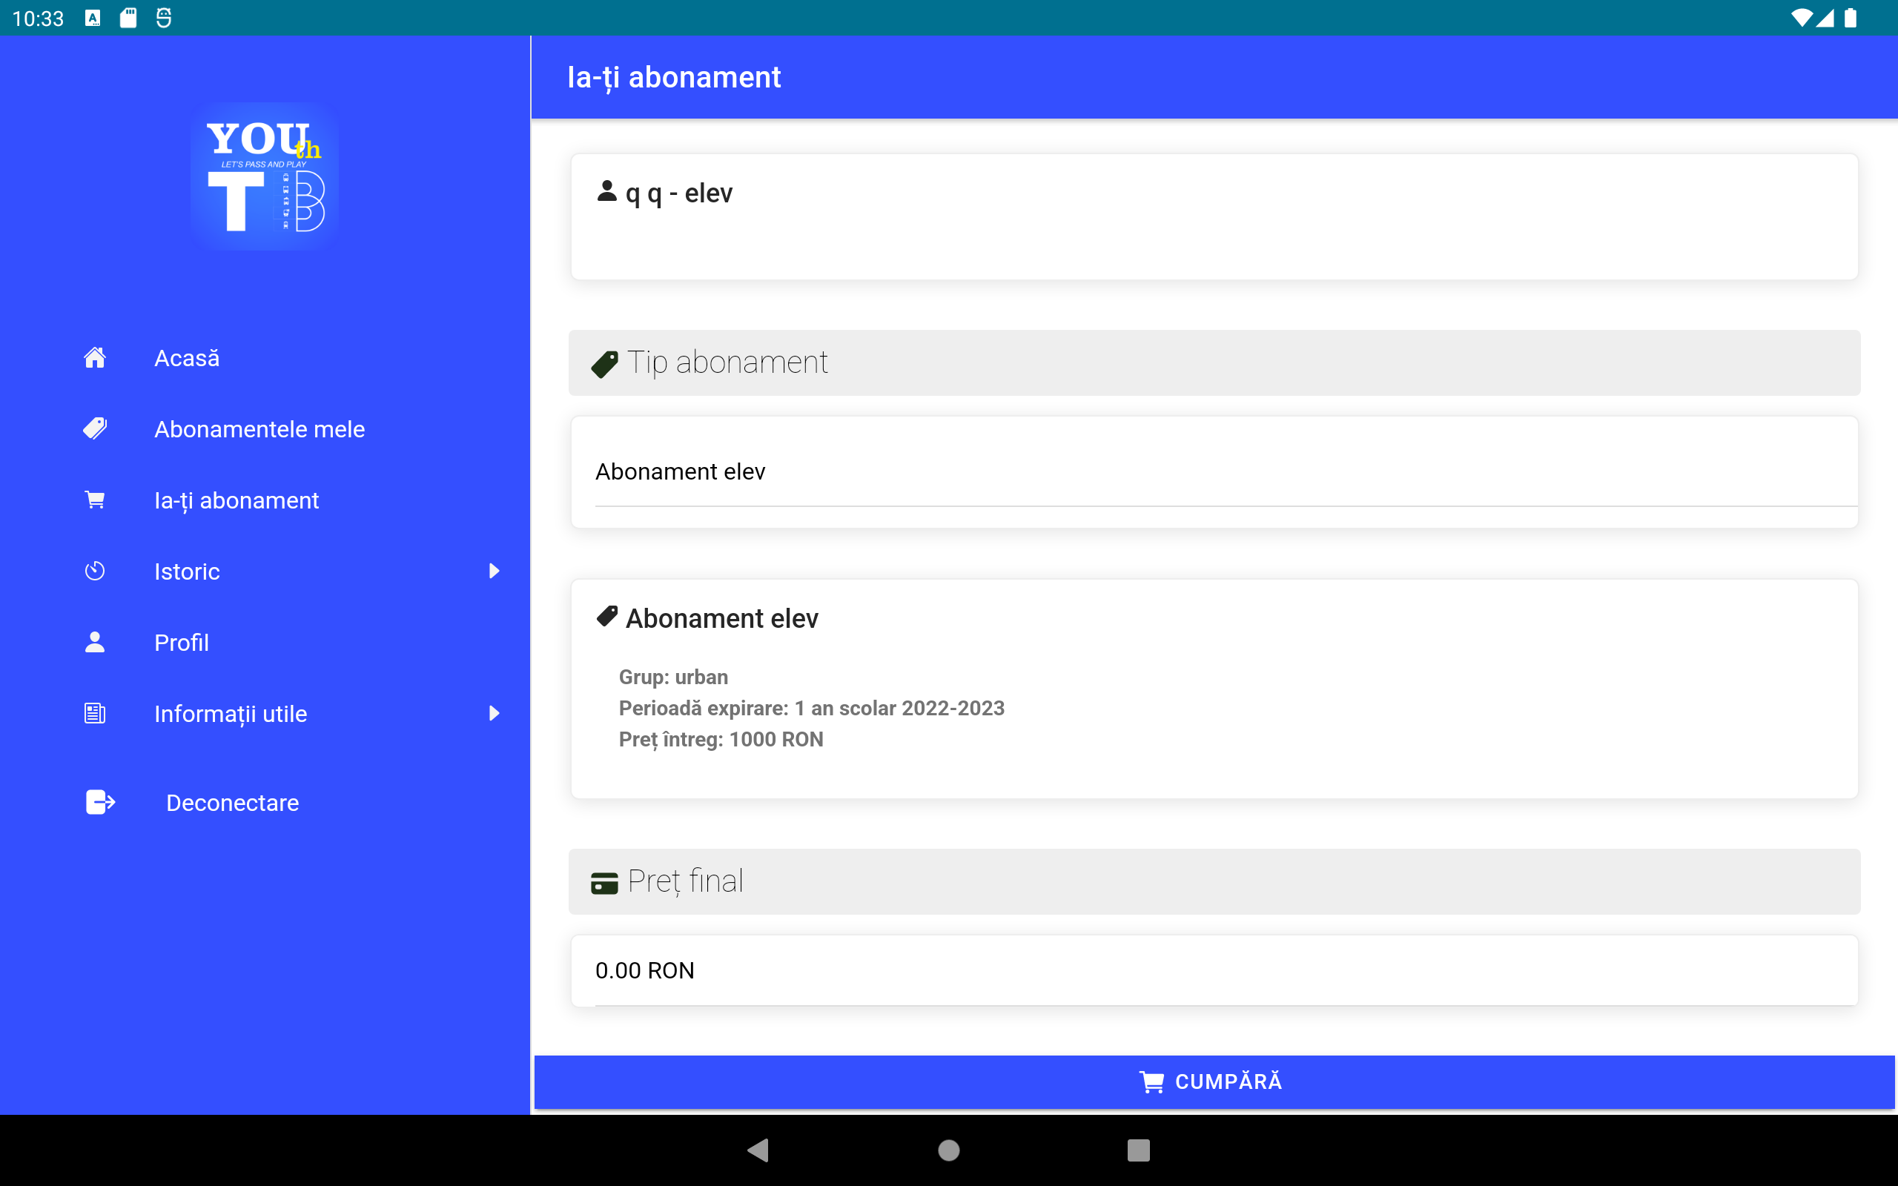Expand the Istoric submenu arrow

coord(494,571)
